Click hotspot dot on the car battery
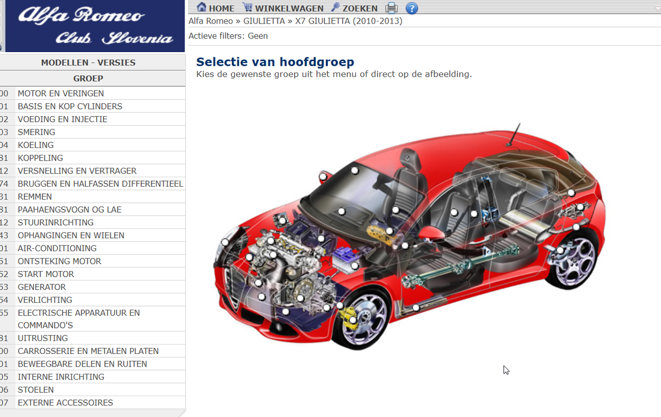Image resolution: width=661 pixels, height=417 pixels. pyautogui.click(x=355, y=266)
